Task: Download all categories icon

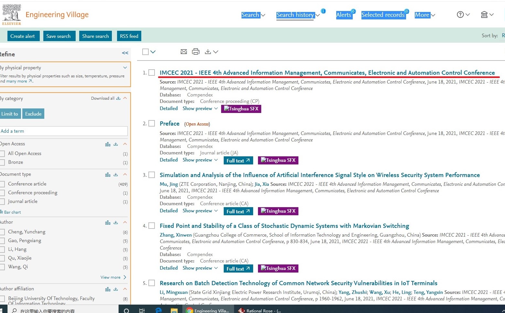Action: tap(118, 98)
